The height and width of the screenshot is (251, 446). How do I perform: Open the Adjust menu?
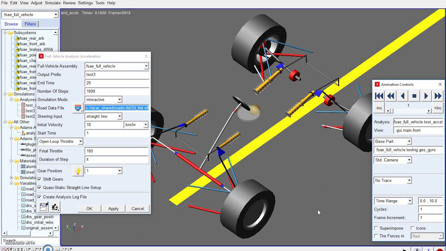37,3
